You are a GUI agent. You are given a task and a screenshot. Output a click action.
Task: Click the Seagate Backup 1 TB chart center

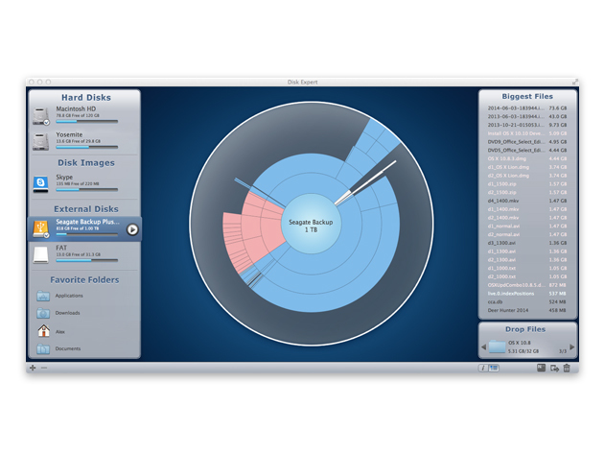[x=312, y=224]
